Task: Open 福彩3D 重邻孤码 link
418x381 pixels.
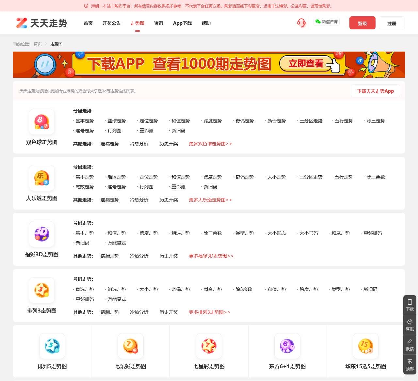Action: click(x=372, y=233)
